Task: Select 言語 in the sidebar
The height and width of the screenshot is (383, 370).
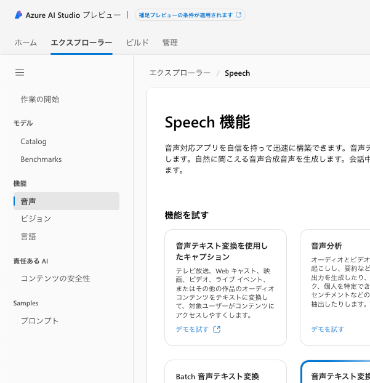Action: [x=28, y=236]
